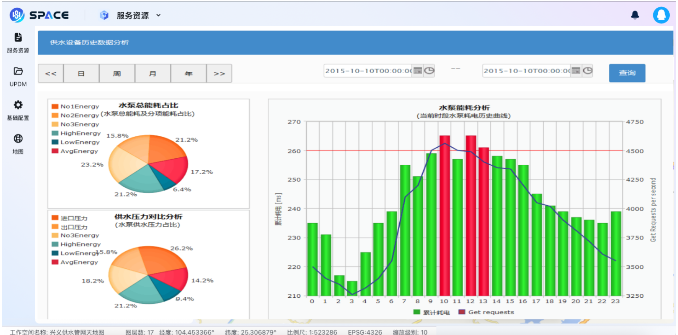The width and height of the screenshot is (678, 335).
Task: Click the notification bell icon
Action: [635, 15]
